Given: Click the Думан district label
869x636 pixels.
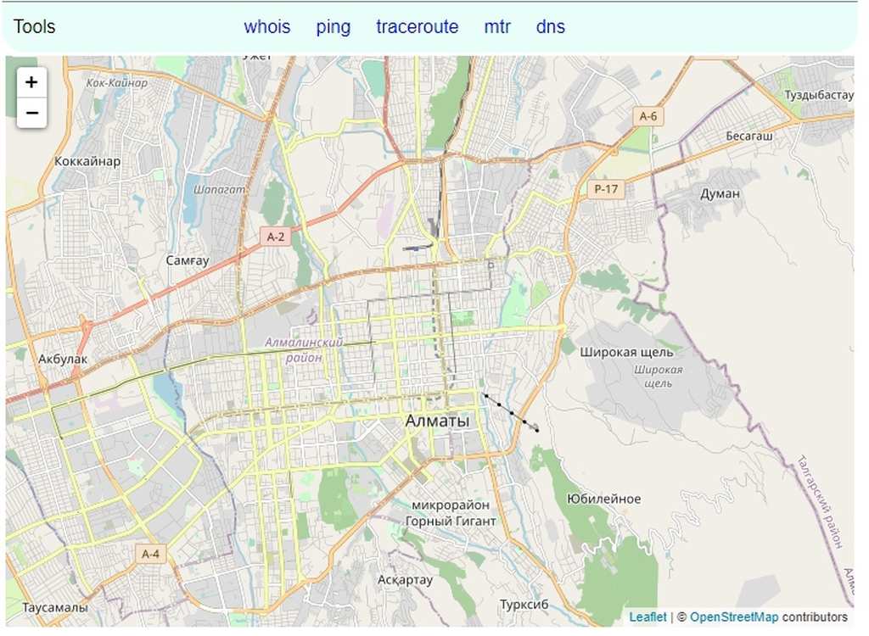Looking at the screenshot, I should [720, 193].
